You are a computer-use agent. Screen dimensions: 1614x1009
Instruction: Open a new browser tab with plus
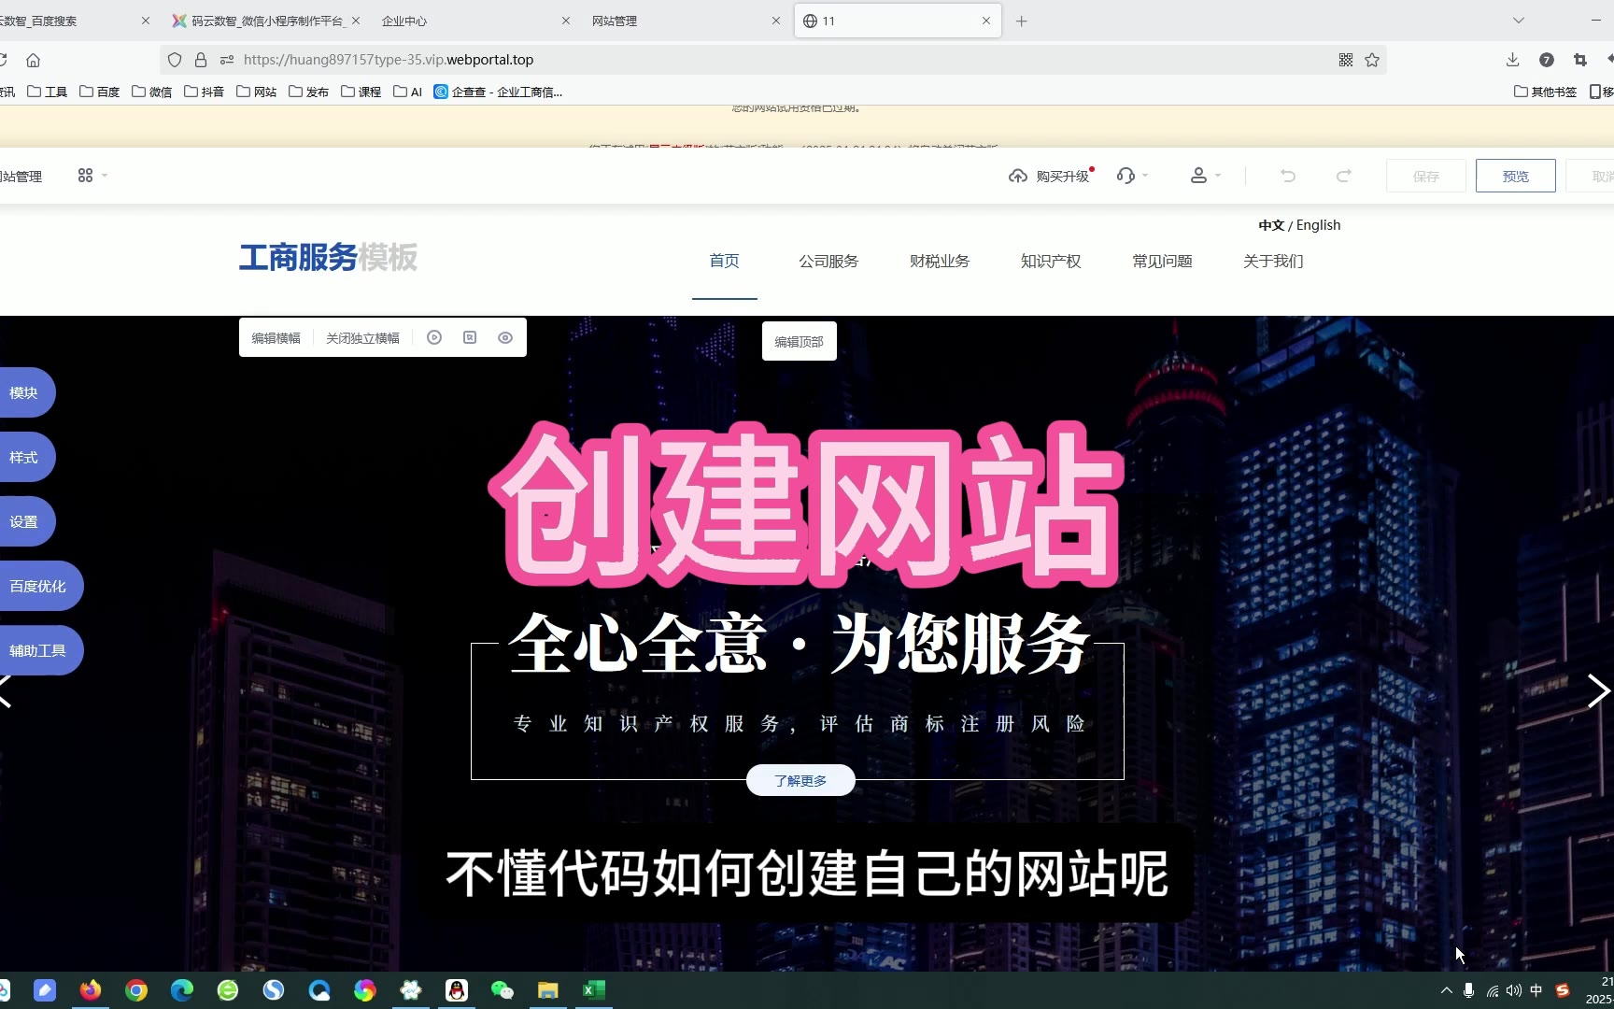[x=1022, y=21]
